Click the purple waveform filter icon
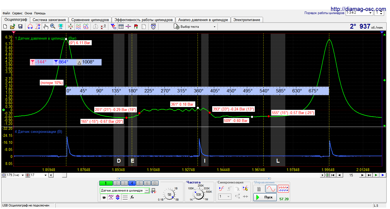The image size is (390, 209). pos(111,197)
